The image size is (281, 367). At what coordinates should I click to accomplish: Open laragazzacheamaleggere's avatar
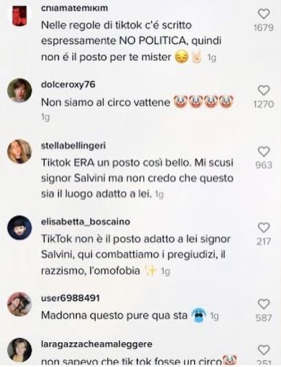[19, 350]
